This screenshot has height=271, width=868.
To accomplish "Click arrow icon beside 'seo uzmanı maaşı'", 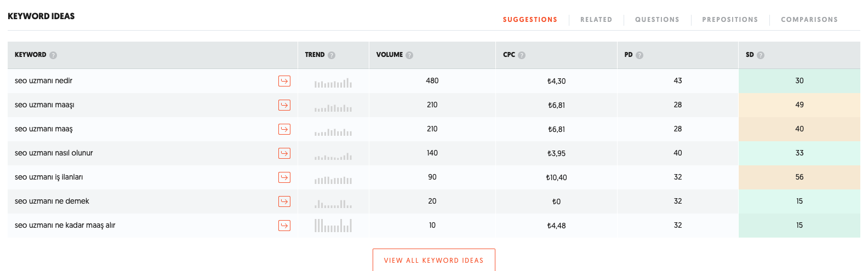I will point(284,105).
